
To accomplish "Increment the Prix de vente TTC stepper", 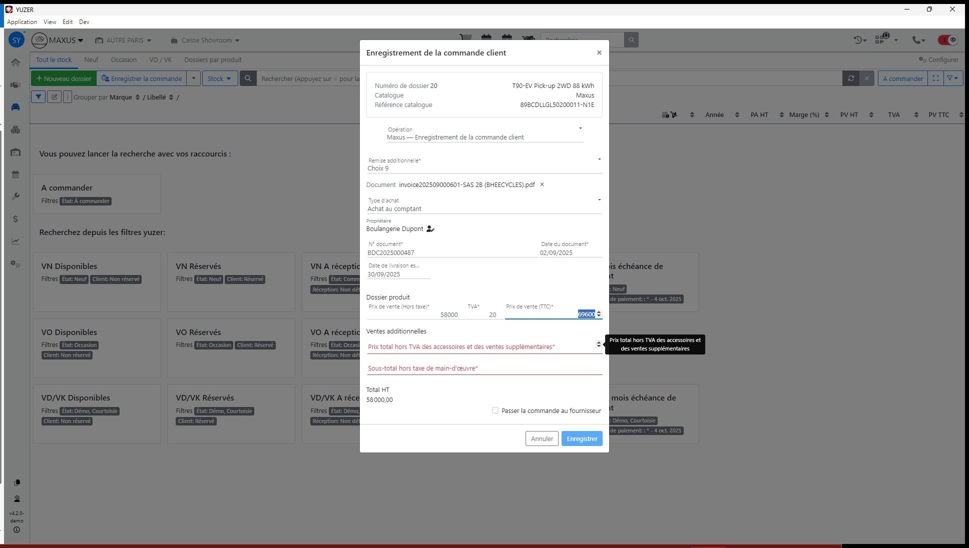I will [x=599, y=312].
